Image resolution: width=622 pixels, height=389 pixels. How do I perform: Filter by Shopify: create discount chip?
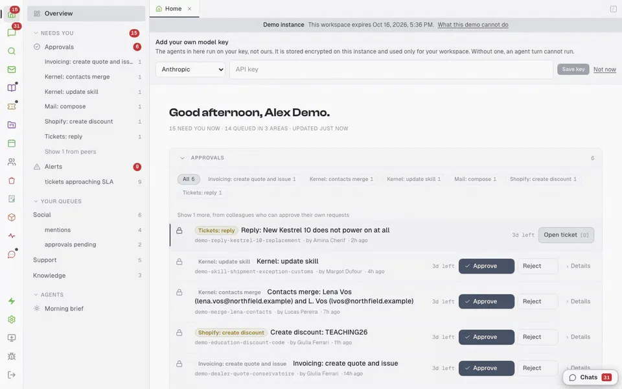point(543,179)
